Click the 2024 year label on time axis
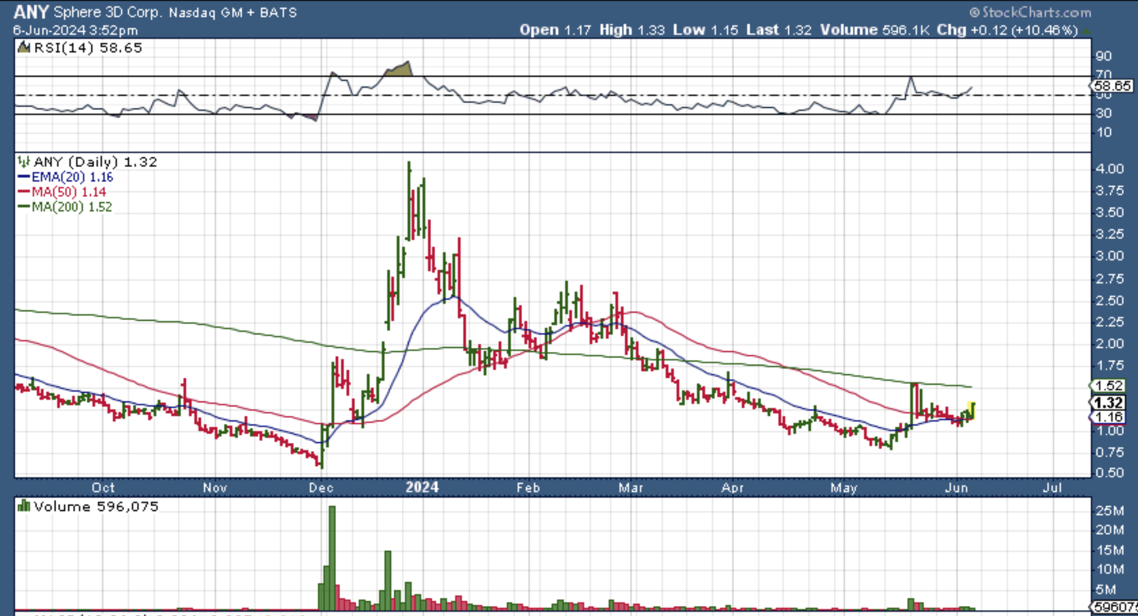 pos(422,487)
